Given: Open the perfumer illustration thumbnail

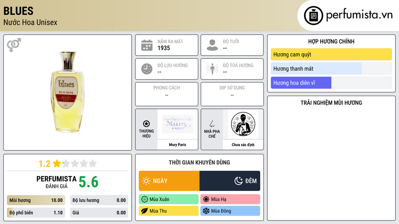Looking at the screenshot, I should (243, 124).
